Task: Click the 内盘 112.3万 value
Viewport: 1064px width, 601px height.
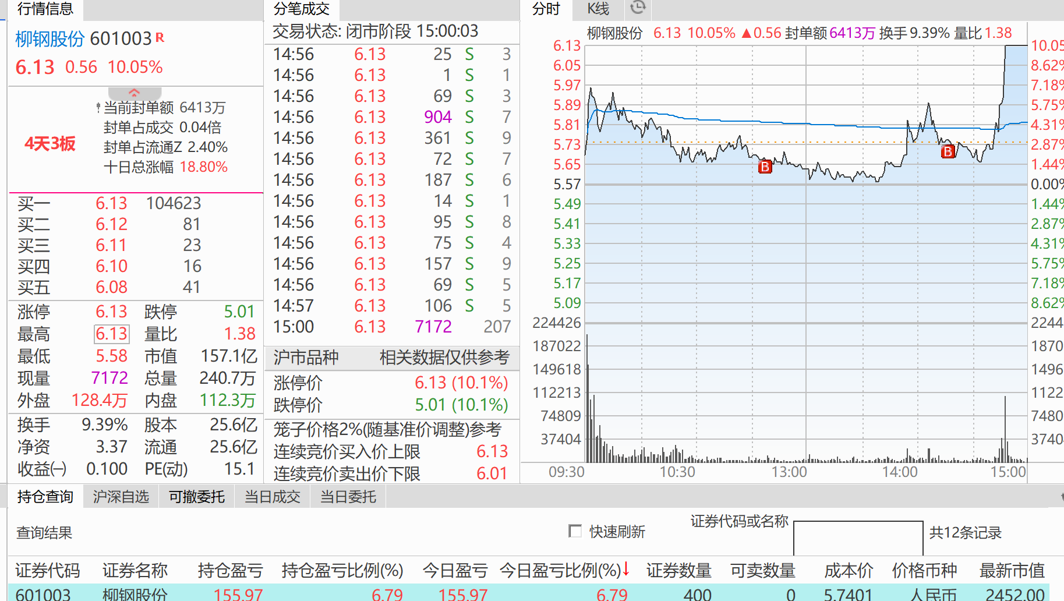Action: coord(228,400)
